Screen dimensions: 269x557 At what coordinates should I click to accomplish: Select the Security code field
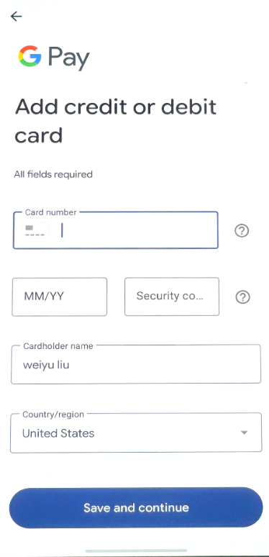[x=172, y=296]
